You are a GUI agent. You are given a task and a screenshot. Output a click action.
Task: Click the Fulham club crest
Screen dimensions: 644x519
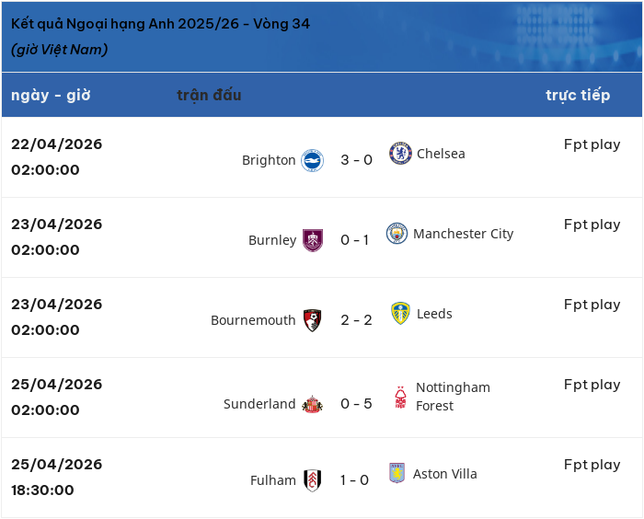tap(312, 480)
